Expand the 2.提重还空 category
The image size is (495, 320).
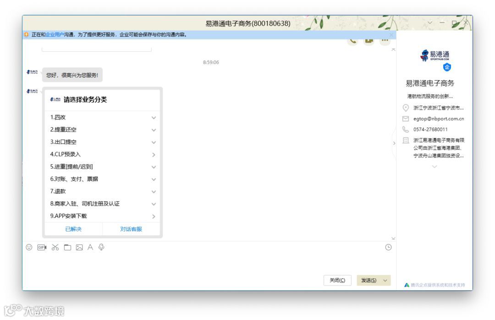(x=102, y=130)
